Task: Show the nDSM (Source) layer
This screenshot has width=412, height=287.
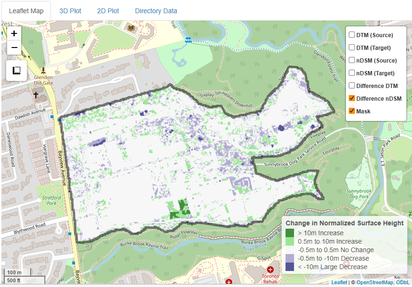Action: tap(351, 60)
